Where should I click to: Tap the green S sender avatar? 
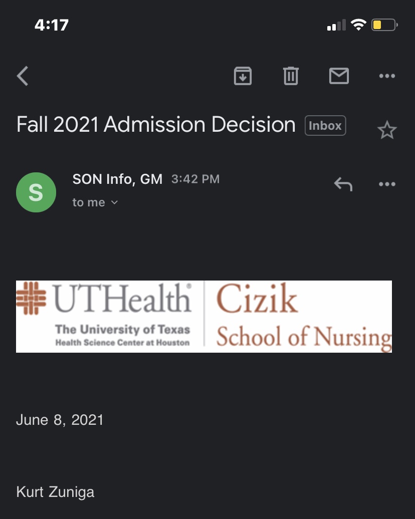(36, 192)
